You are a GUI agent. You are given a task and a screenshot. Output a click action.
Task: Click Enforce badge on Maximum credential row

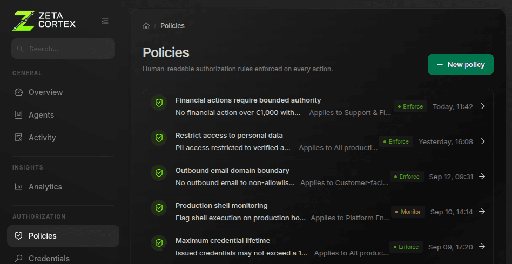pyautogui.click(x=406, y=247)
